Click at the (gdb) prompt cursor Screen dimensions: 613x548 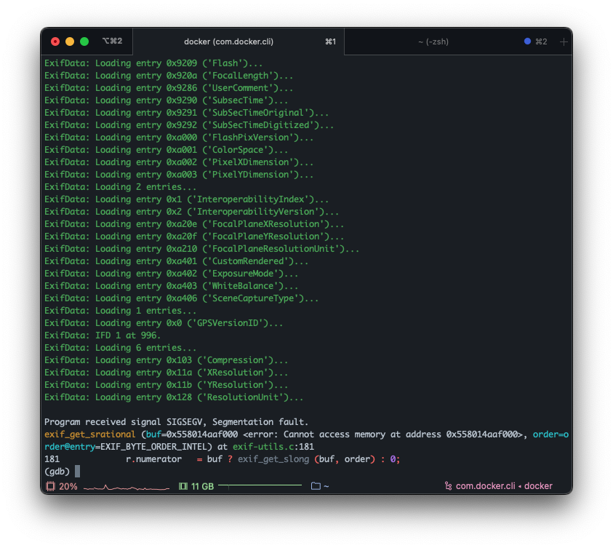(77, 472)
